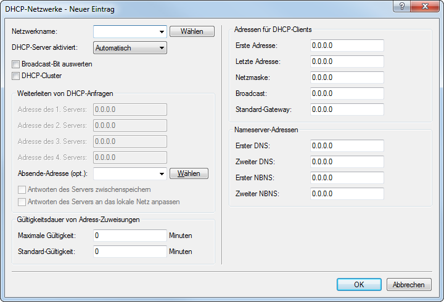Focus the Letzte Adresse field
444x302 pixels.
347,62
